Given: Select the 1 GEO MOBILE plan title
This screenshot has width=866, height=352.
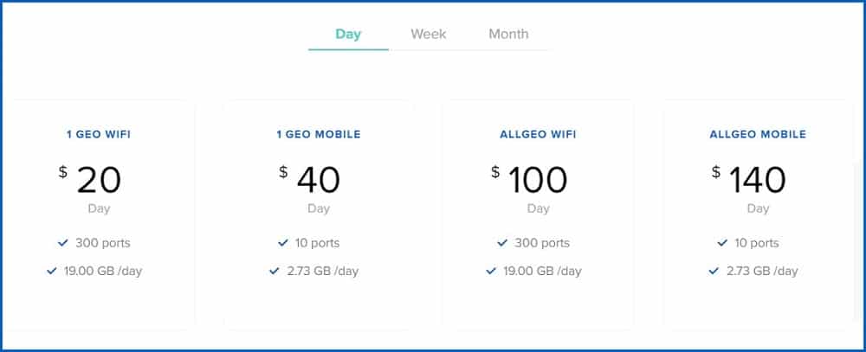Looking at the screenshot, I should [319, 135].
